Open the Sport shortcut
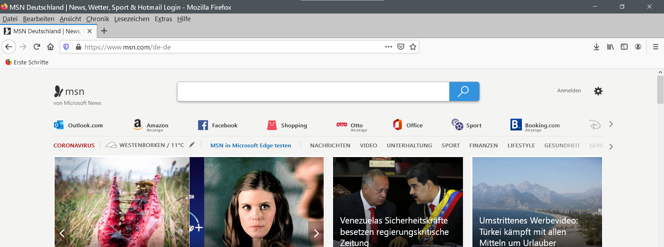664x247 pixels. click(466, 125)
